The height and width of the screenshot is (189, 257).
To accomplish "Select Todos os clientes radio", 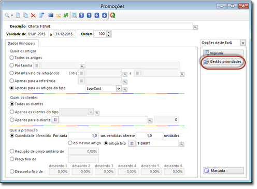I will (x=12, y=104).
